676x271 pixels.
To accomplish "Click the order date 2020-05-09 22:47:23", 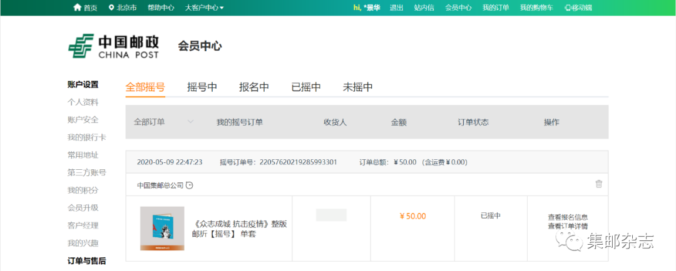I will (170, 162).
